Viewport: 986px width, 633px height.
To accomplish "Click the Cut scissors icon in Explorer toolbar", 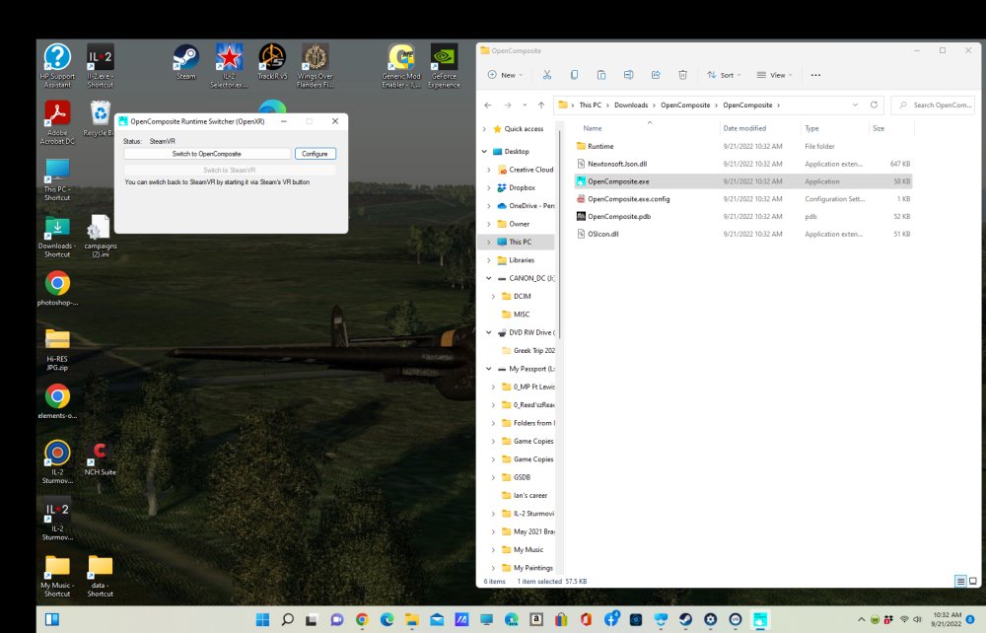I will (546, 75).
